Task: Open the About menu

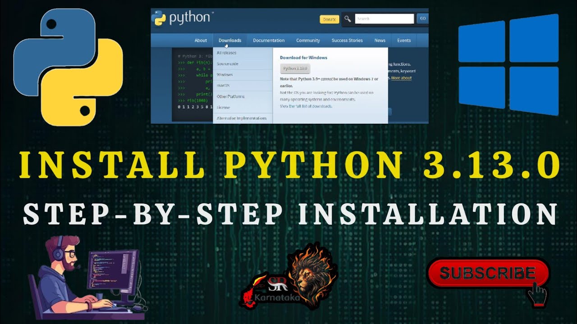Action: [201, 40]
